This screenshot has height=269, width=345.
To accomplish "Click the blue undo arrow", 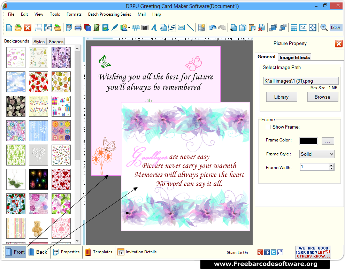I will click(213, 28).
